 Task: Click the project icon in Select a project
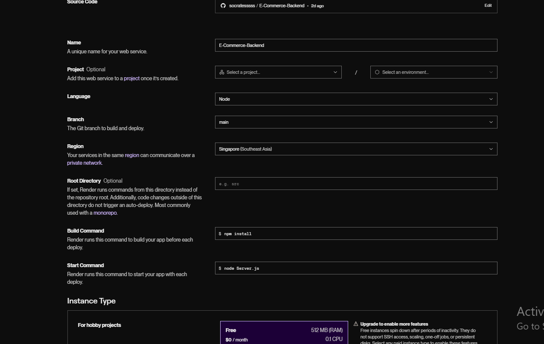(222, 72)
